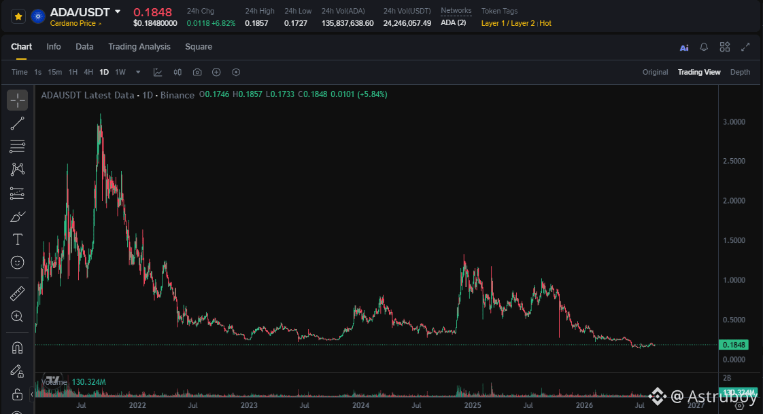The height and width of the screenshot is (414, 763).
Task: Switch to the Data tab
Action: point(84,47)
